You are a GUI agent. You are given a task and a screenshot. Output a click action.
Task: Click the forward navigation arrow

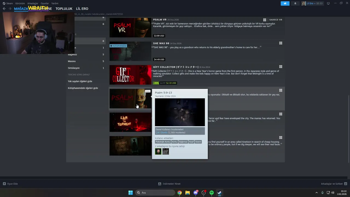(10, 9)
